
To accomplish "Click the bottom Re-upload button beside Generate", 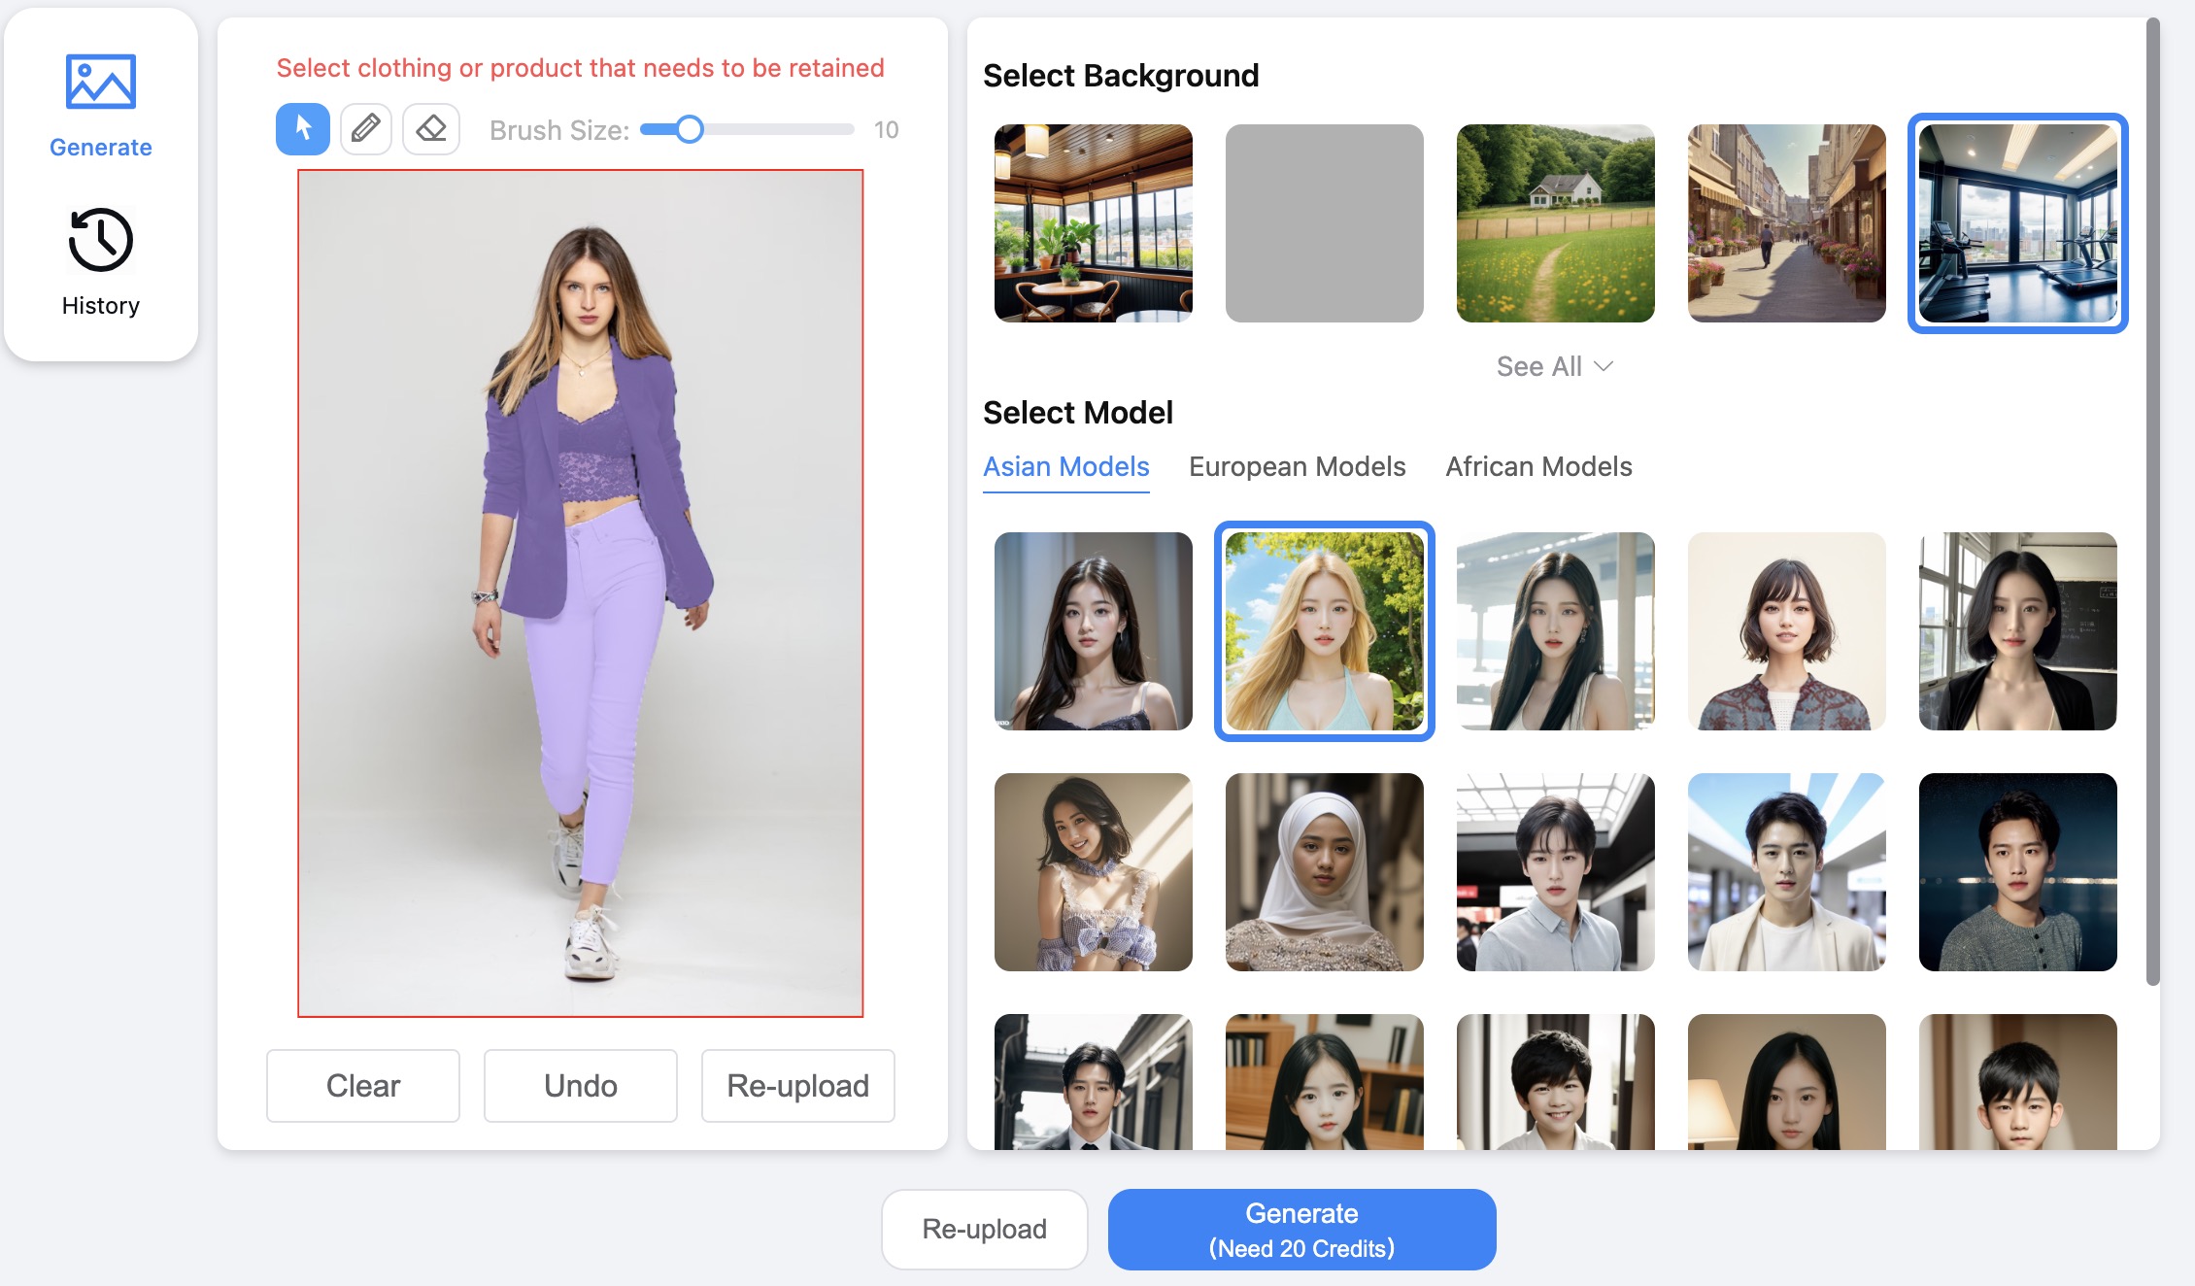I will point(985,1230).
